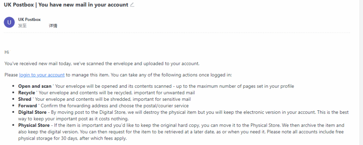
Task: Click the 'Forward' bold list heading
Action: [27, 106]
